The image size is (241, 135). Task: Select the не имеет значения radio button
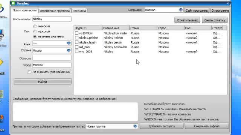point(35,37)
